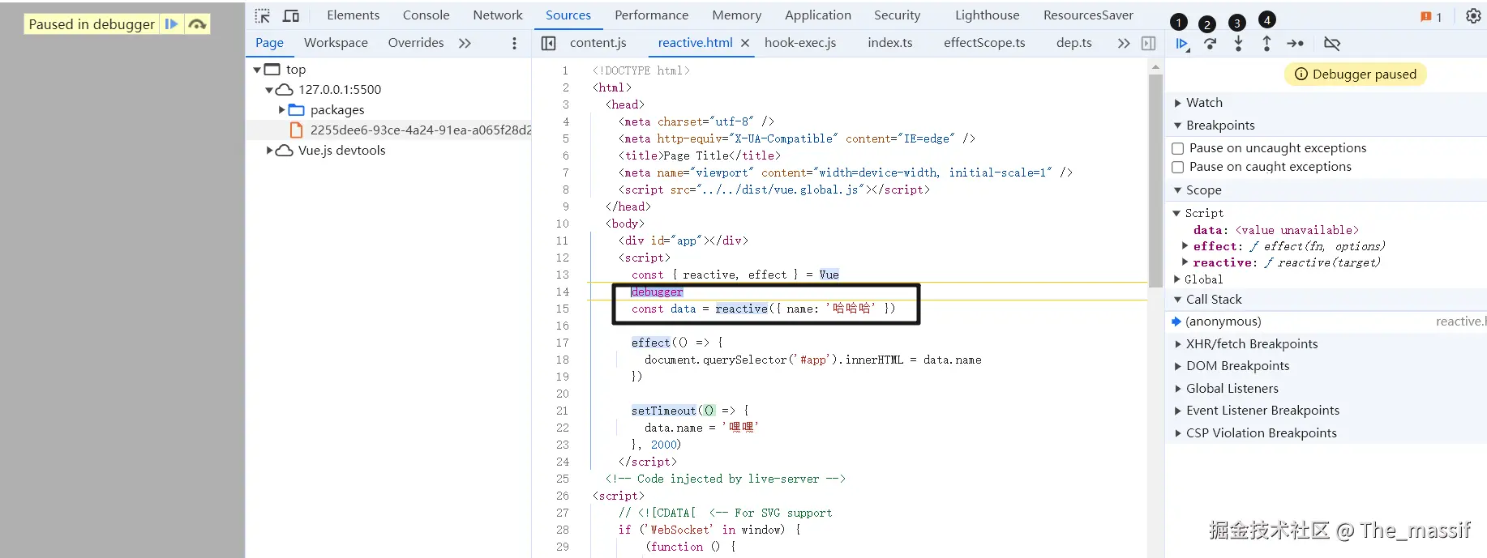Open the dep.ts file tab
The image size is (1487, 558).
tap(1073, 43)
